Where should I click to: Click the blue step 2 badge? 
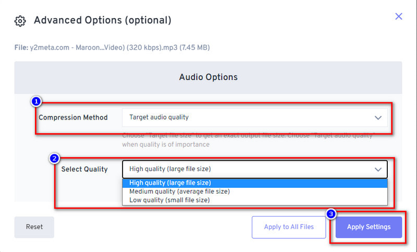54,159
